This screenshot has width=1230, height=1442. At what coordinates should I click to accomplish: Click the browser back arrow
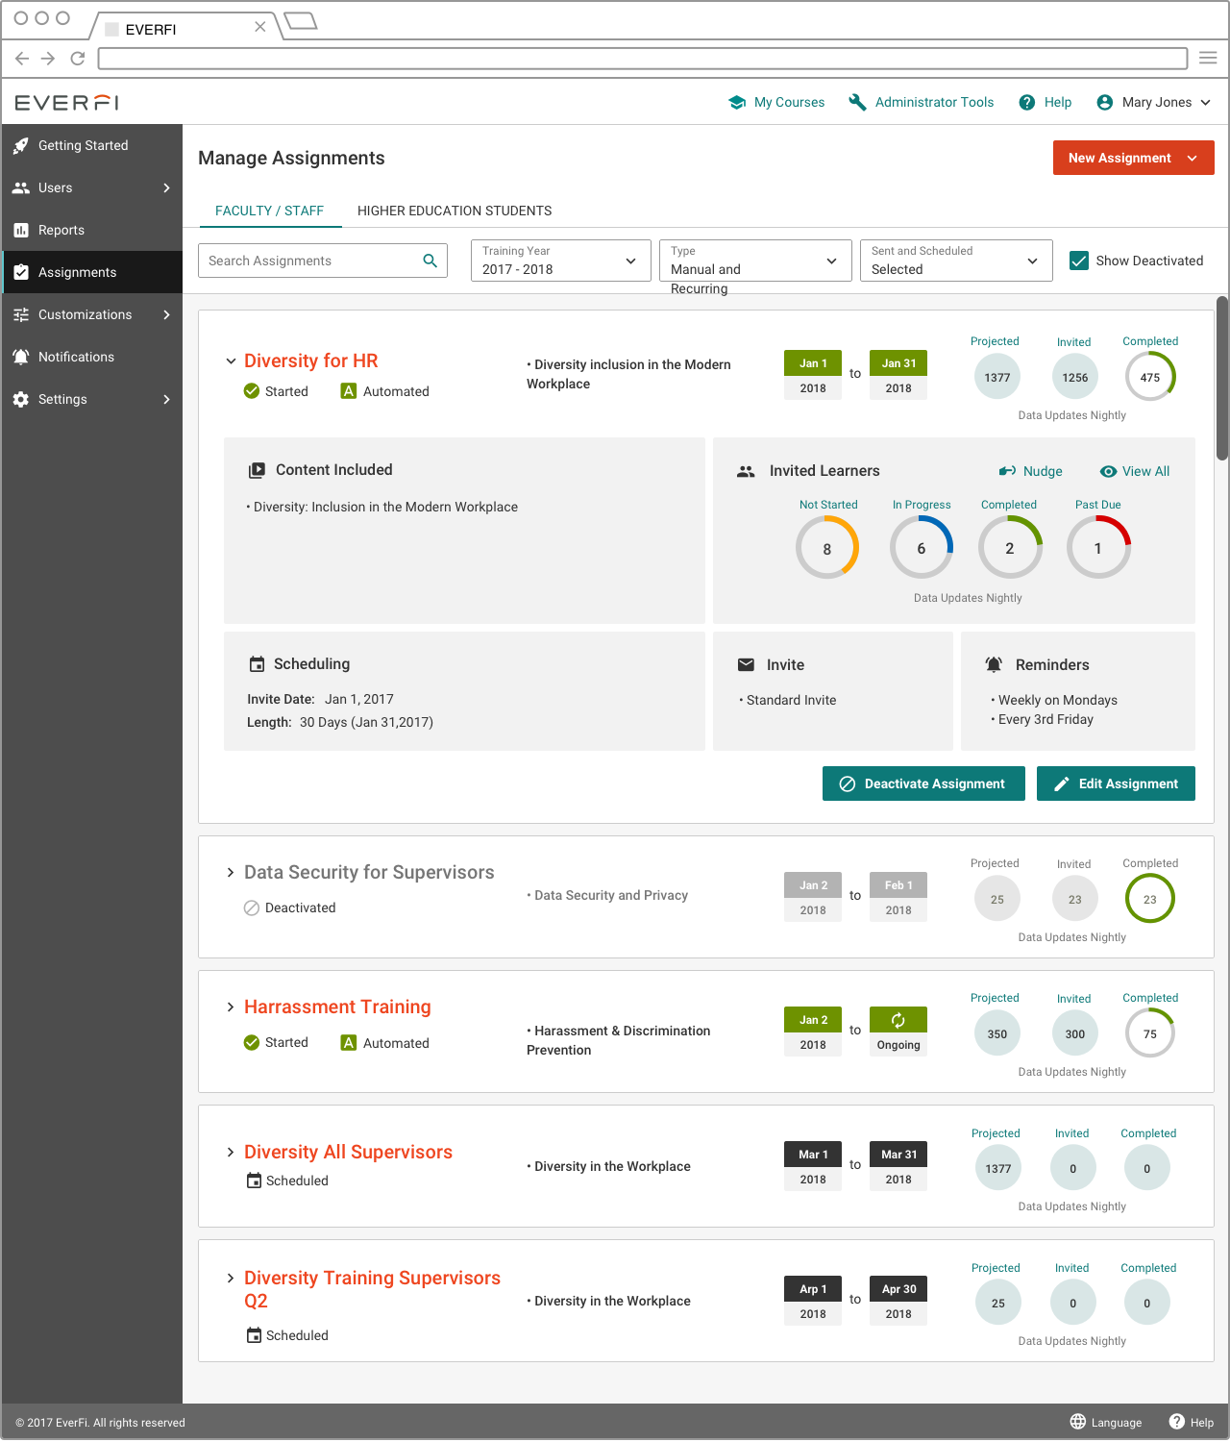point(22,59)
